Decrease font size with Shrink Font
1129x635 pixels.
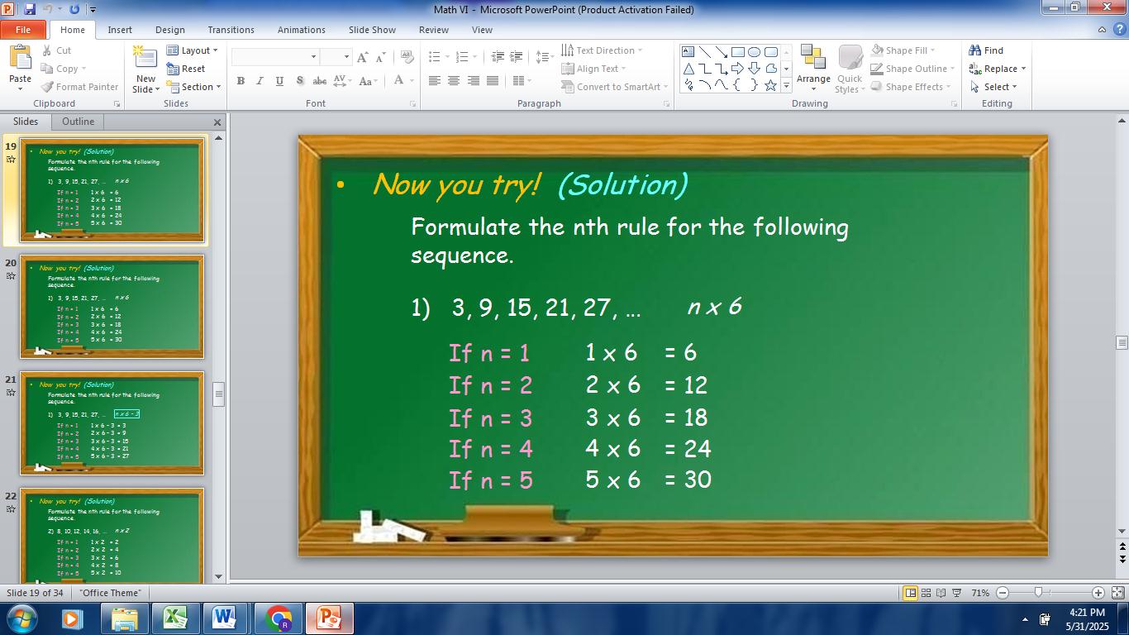pyautogui.click(x=380, y=57)
